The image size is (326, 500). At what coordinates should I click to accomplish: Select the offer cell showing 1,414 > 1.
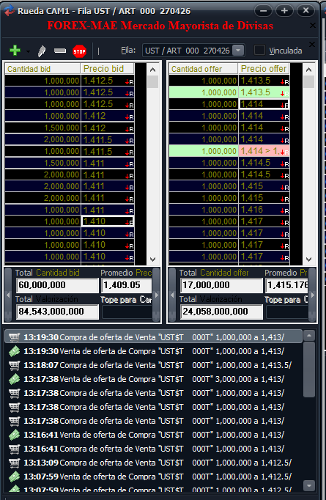pos(264,151)
